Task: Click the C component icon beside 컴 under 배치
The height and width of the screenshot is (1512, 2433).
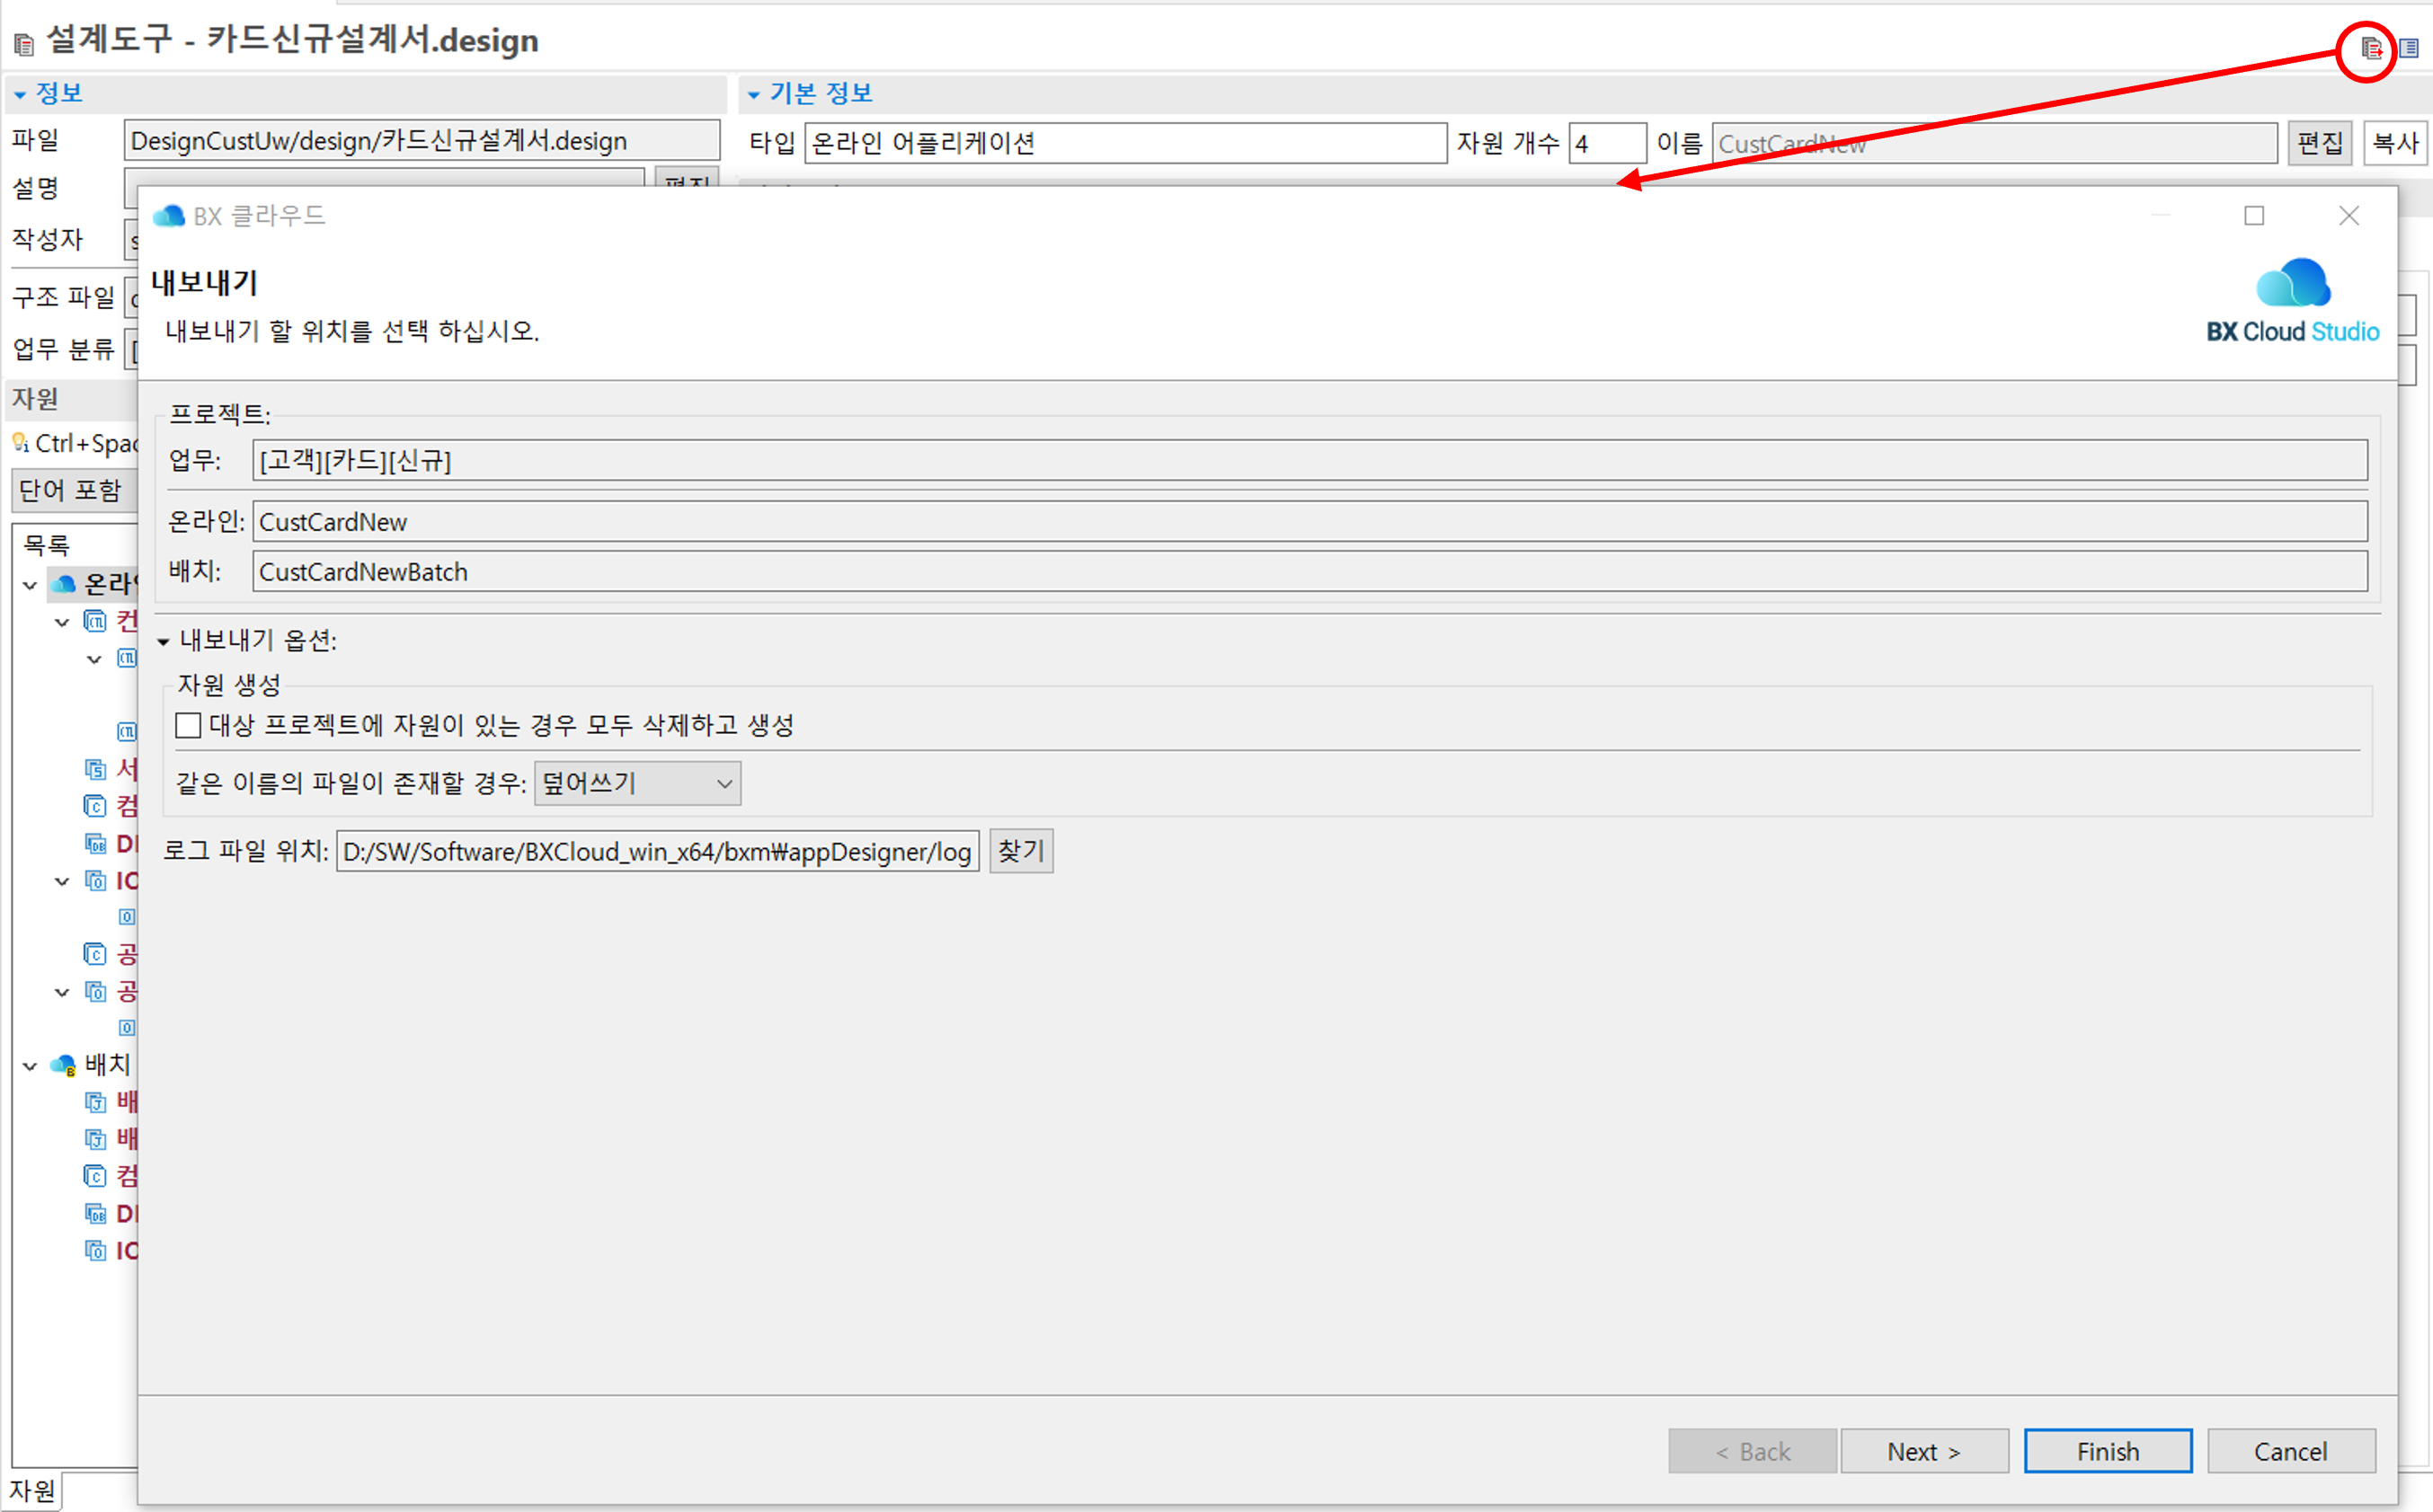Action: [95, 1176]
